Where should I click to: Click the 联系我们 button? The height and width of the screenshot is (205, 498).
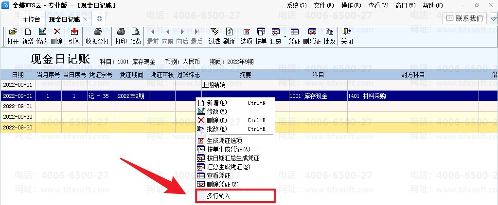[x=464, y=18]
